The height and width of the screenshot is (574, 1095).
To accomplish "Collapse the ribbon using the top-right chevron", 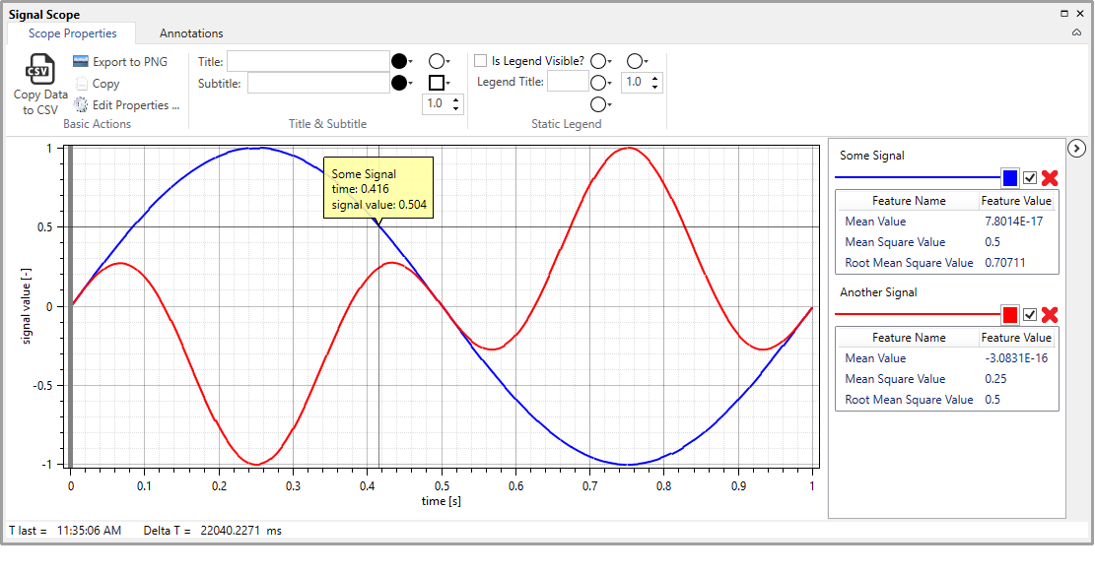I will pyautogui.click(x=1076, y=32).
